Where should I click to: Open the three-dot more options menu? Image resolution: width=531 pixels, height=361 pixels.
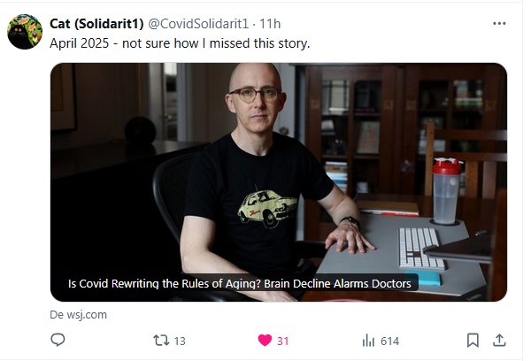(x=499, y=23)
